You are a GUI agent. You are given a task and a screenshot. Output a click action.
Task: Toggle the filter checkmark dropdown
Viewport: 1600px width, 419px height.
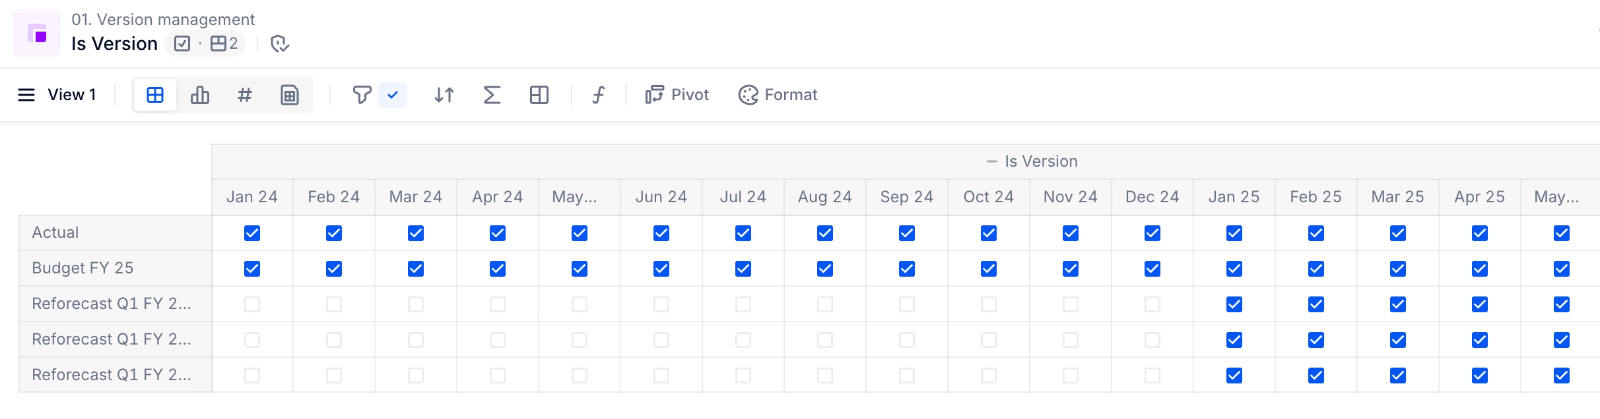click(x=393, y=95)
